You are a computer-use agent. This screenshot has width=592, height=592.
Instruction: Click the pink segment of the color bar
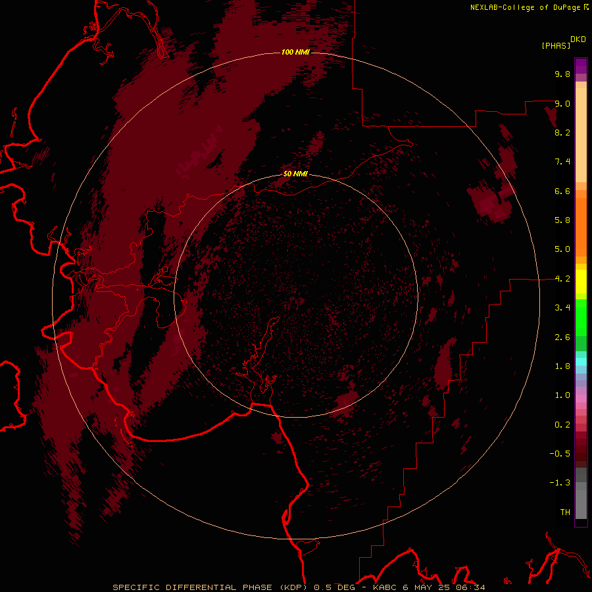(x=581, y=399)
